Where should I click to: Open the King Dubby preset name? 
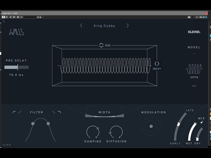[x=104, y=26]
